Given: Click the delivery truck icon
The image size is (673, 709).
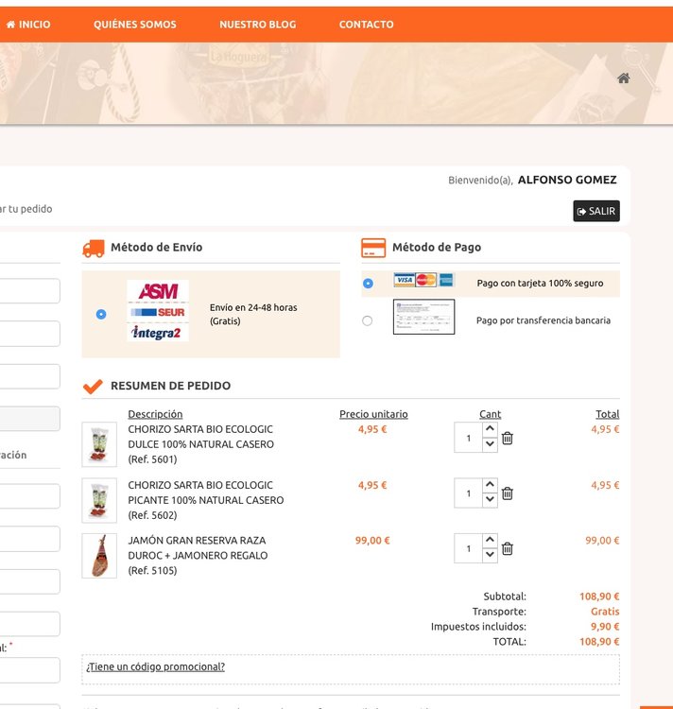Looking at the screenshot, I should click(94, 248).
